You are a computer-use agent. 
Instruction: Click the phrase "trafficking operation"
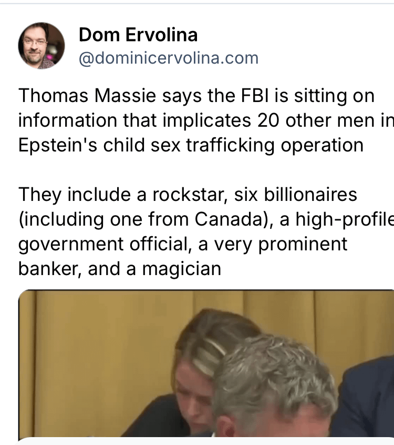pyautogui.click(x=285, y=145)
